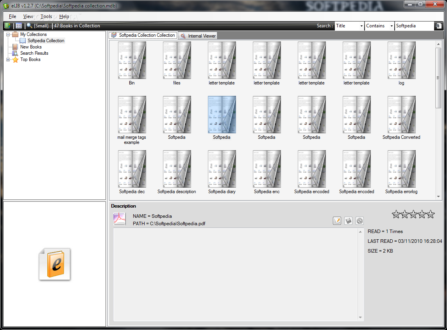447x330 pixels.
Task: Rate the book five stars
Action: point(431,214)
